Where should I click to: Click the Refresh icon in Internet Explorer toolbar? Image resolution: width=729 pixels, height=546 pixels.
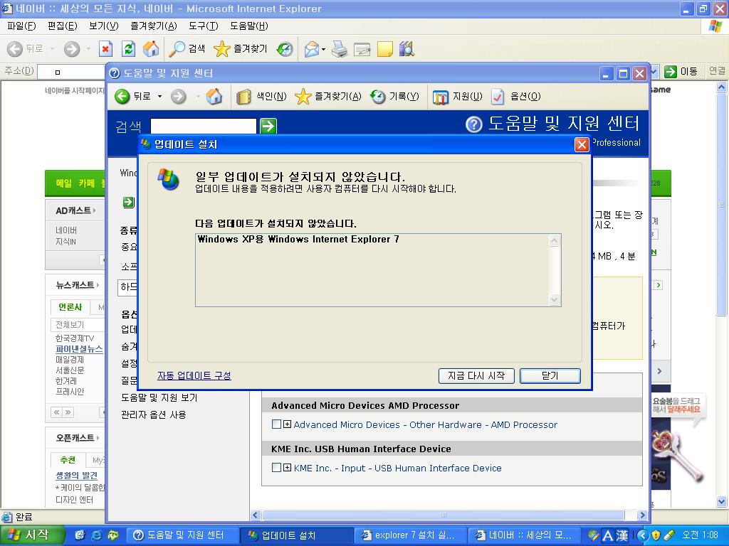click(x=128, y=49)
